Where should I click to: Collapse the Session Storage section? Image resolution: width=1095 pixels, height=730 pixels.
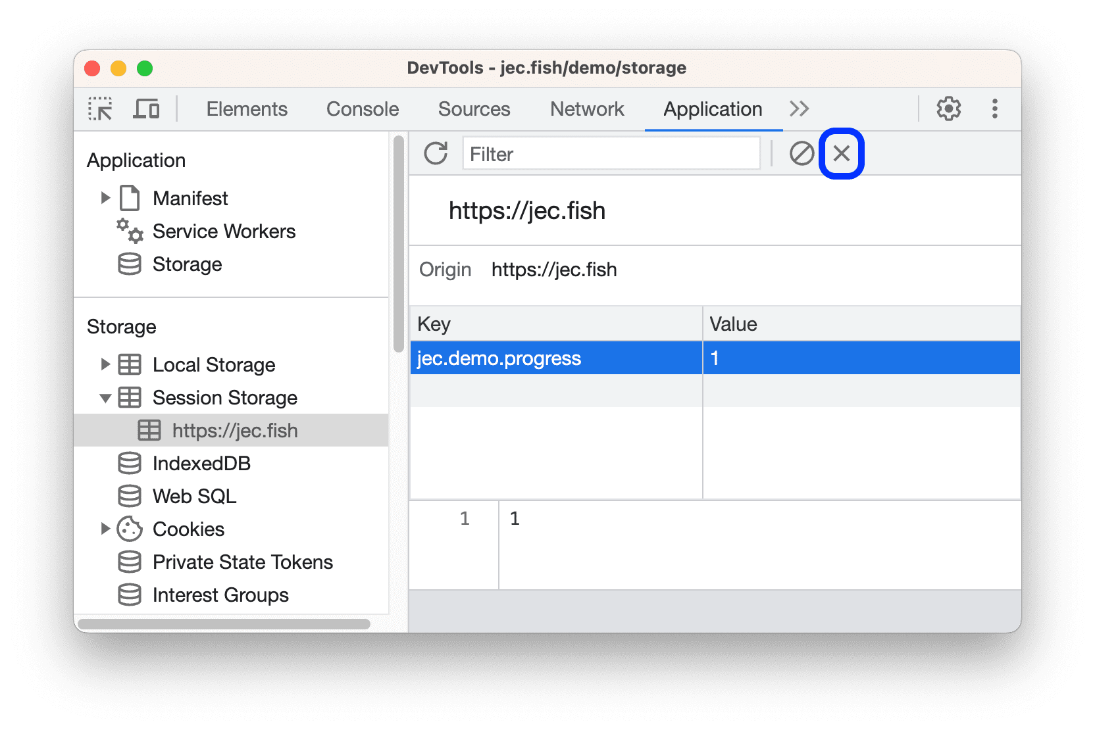tap(106, 397)
